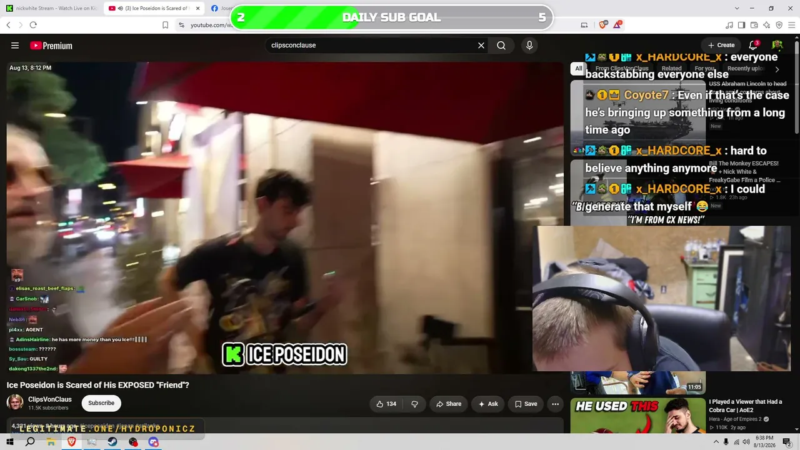800x450 pixels.
Task: Open the YouTube guide hamburger menu
Action: (x=15, y=46)
